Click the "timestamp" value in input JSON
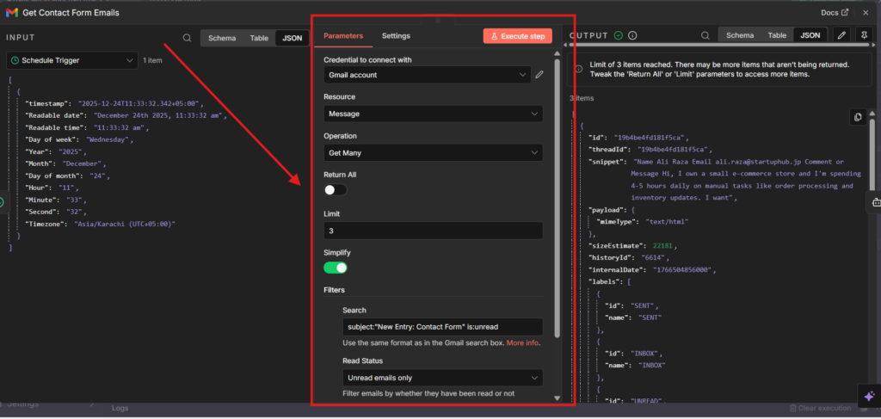This screenshot has height=419, width=881. click(x=139, y=104)
